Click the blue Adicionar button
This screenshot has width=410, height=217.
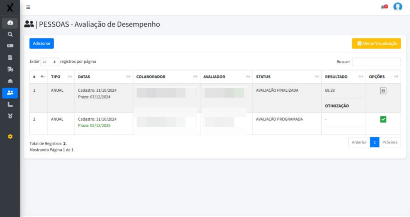pos(41,43)
